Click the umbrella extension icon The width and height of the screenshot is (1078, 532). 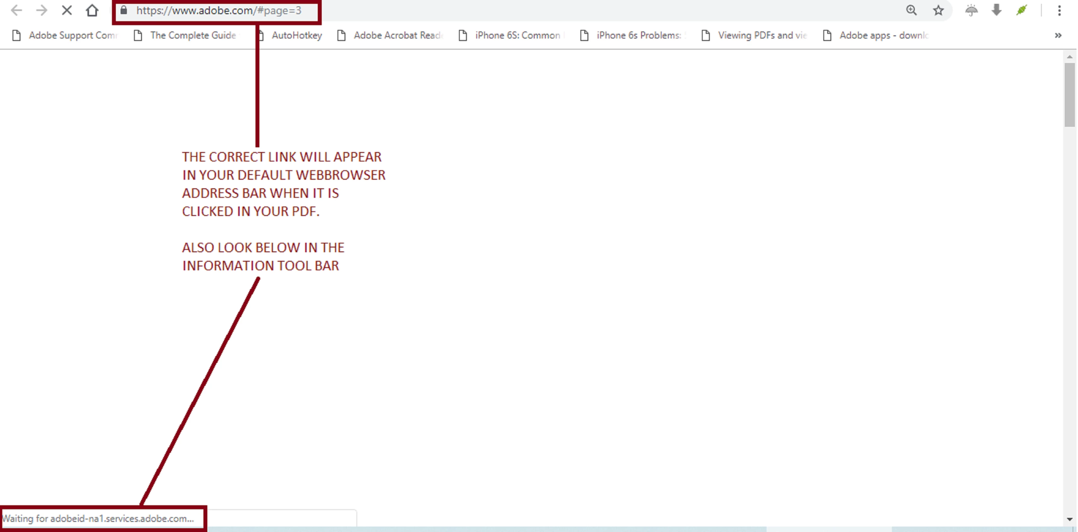point(971,10)
